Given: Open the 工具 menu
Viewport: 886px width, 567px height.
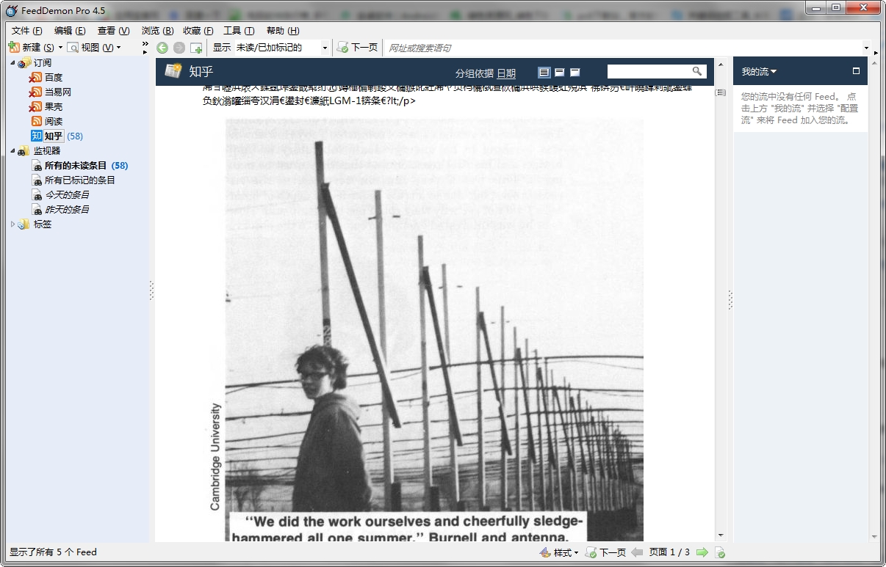Looking at the screenshot, I should click(238, 30).
